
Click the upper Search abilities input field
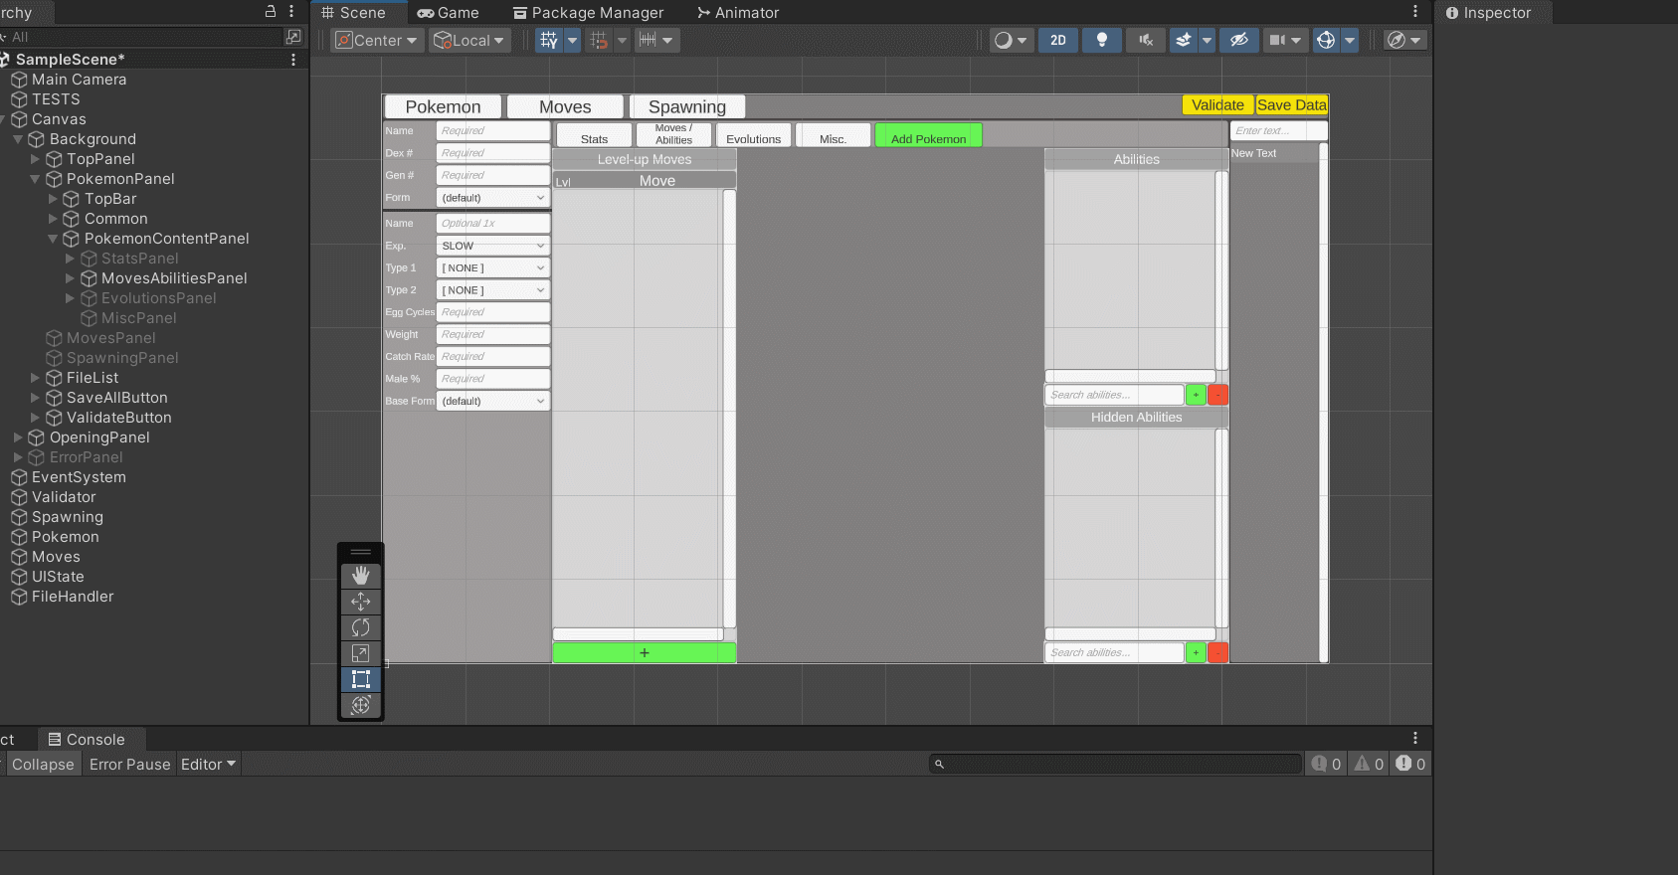click(x=1114, y=395)
